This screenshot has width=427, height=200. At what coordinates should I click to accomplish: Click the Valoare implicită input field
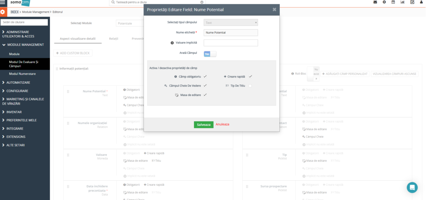pos(231,43)
